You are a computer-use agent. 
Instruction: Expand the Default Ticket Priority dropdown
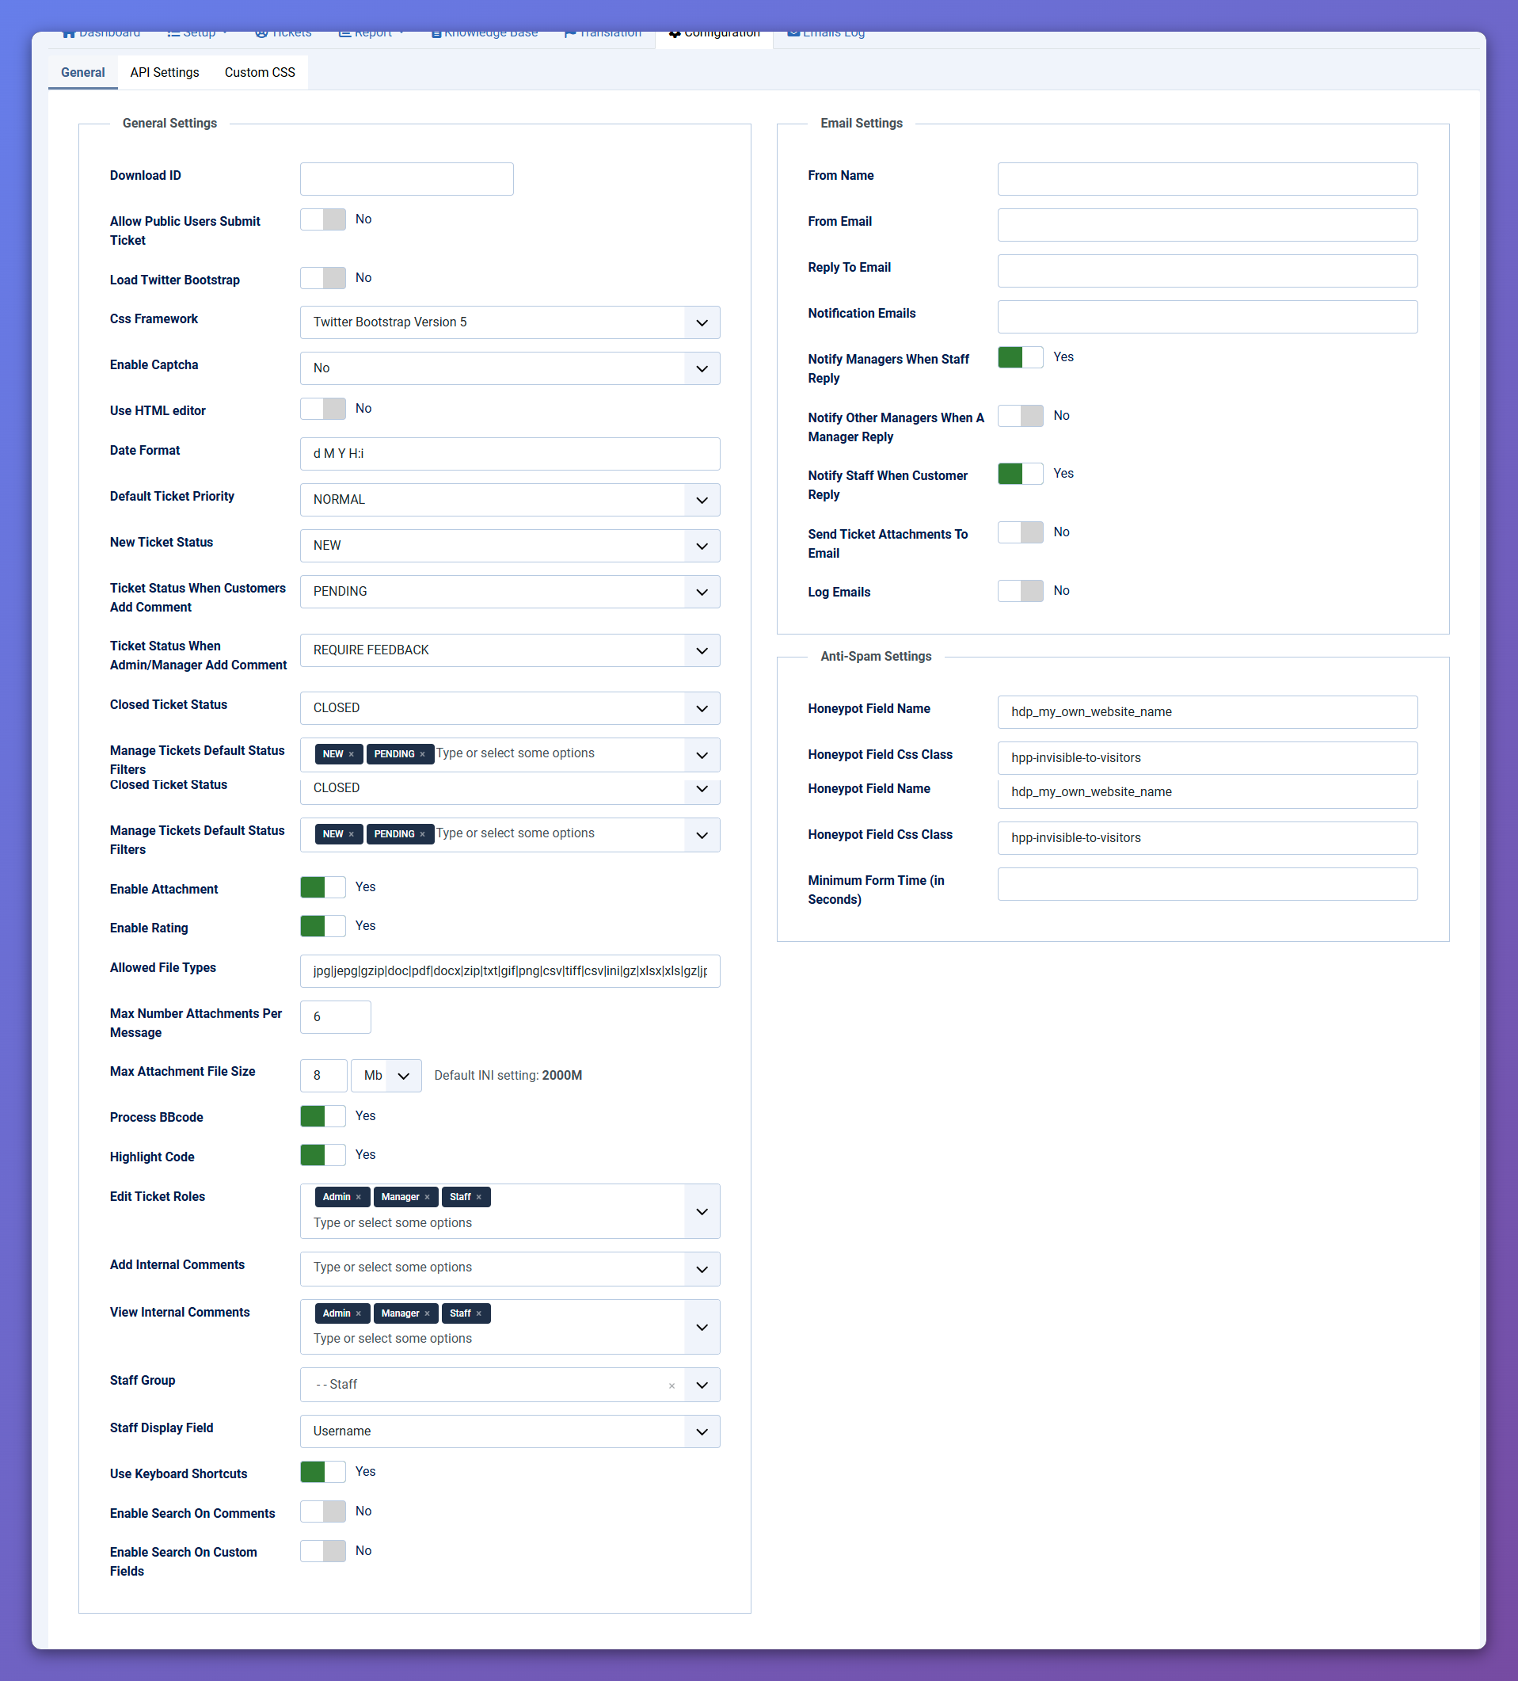(x=509, y=499)
